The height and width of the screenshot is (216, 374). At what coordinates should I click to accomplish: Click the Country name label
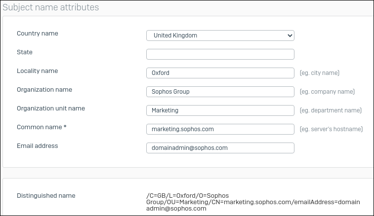click(37, 34)
